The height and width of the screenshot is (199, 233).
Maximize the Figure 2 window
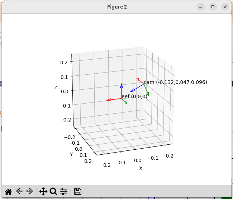[x=213, y=7]
